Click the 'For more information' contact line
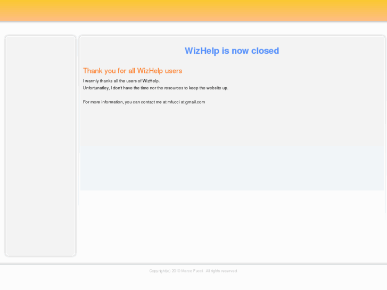The width and height of the screenshot is (387, 290). (144, 102)
